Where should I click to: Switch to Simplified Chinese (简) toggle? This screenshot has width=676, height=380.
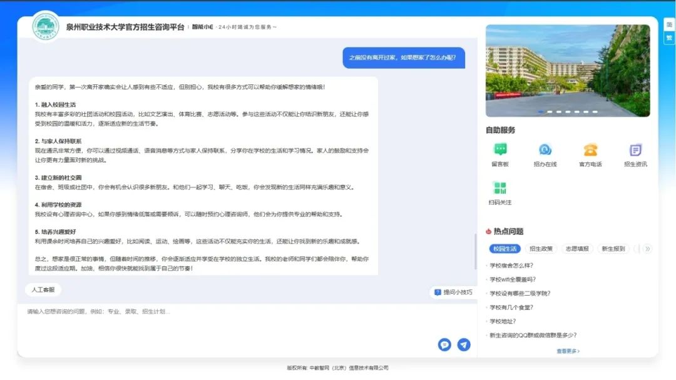click(669, 25)
